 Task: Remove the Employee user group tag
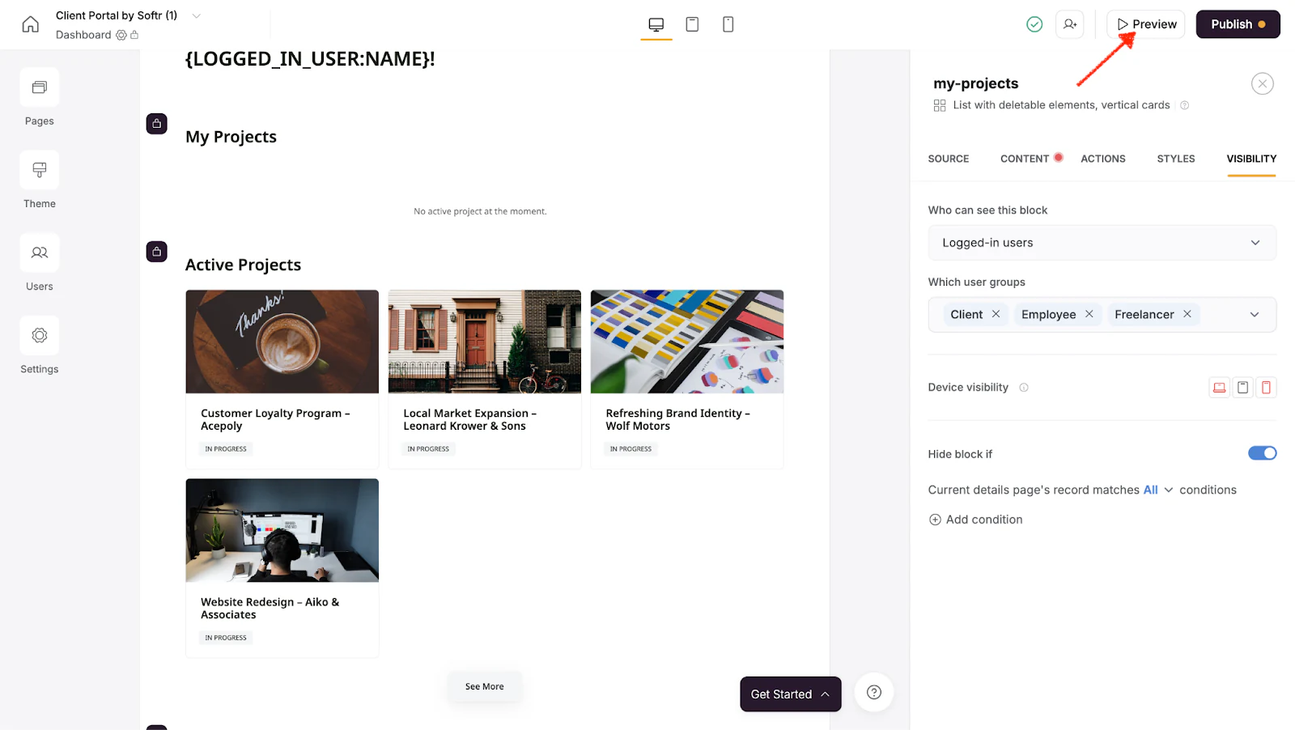[x=1089, y=314]
